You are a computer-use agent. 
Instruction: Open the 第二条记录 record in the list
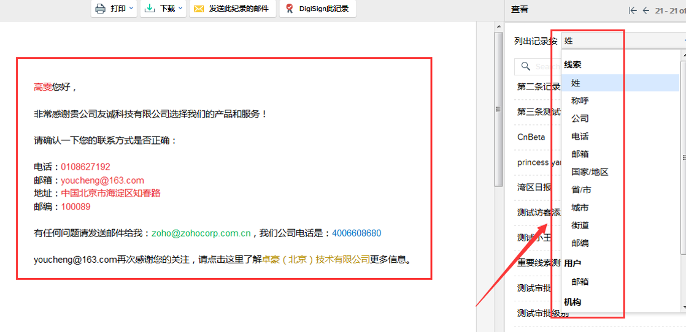[x=539, y=86]
